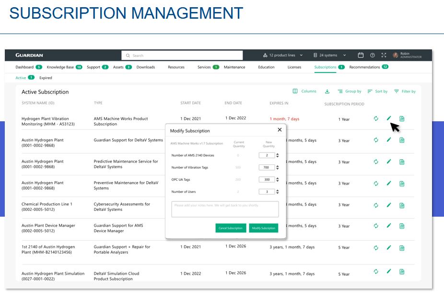444x302 pixels.
Task: Open document for Cybersecurity Assessments row
Action: [402, 206]
